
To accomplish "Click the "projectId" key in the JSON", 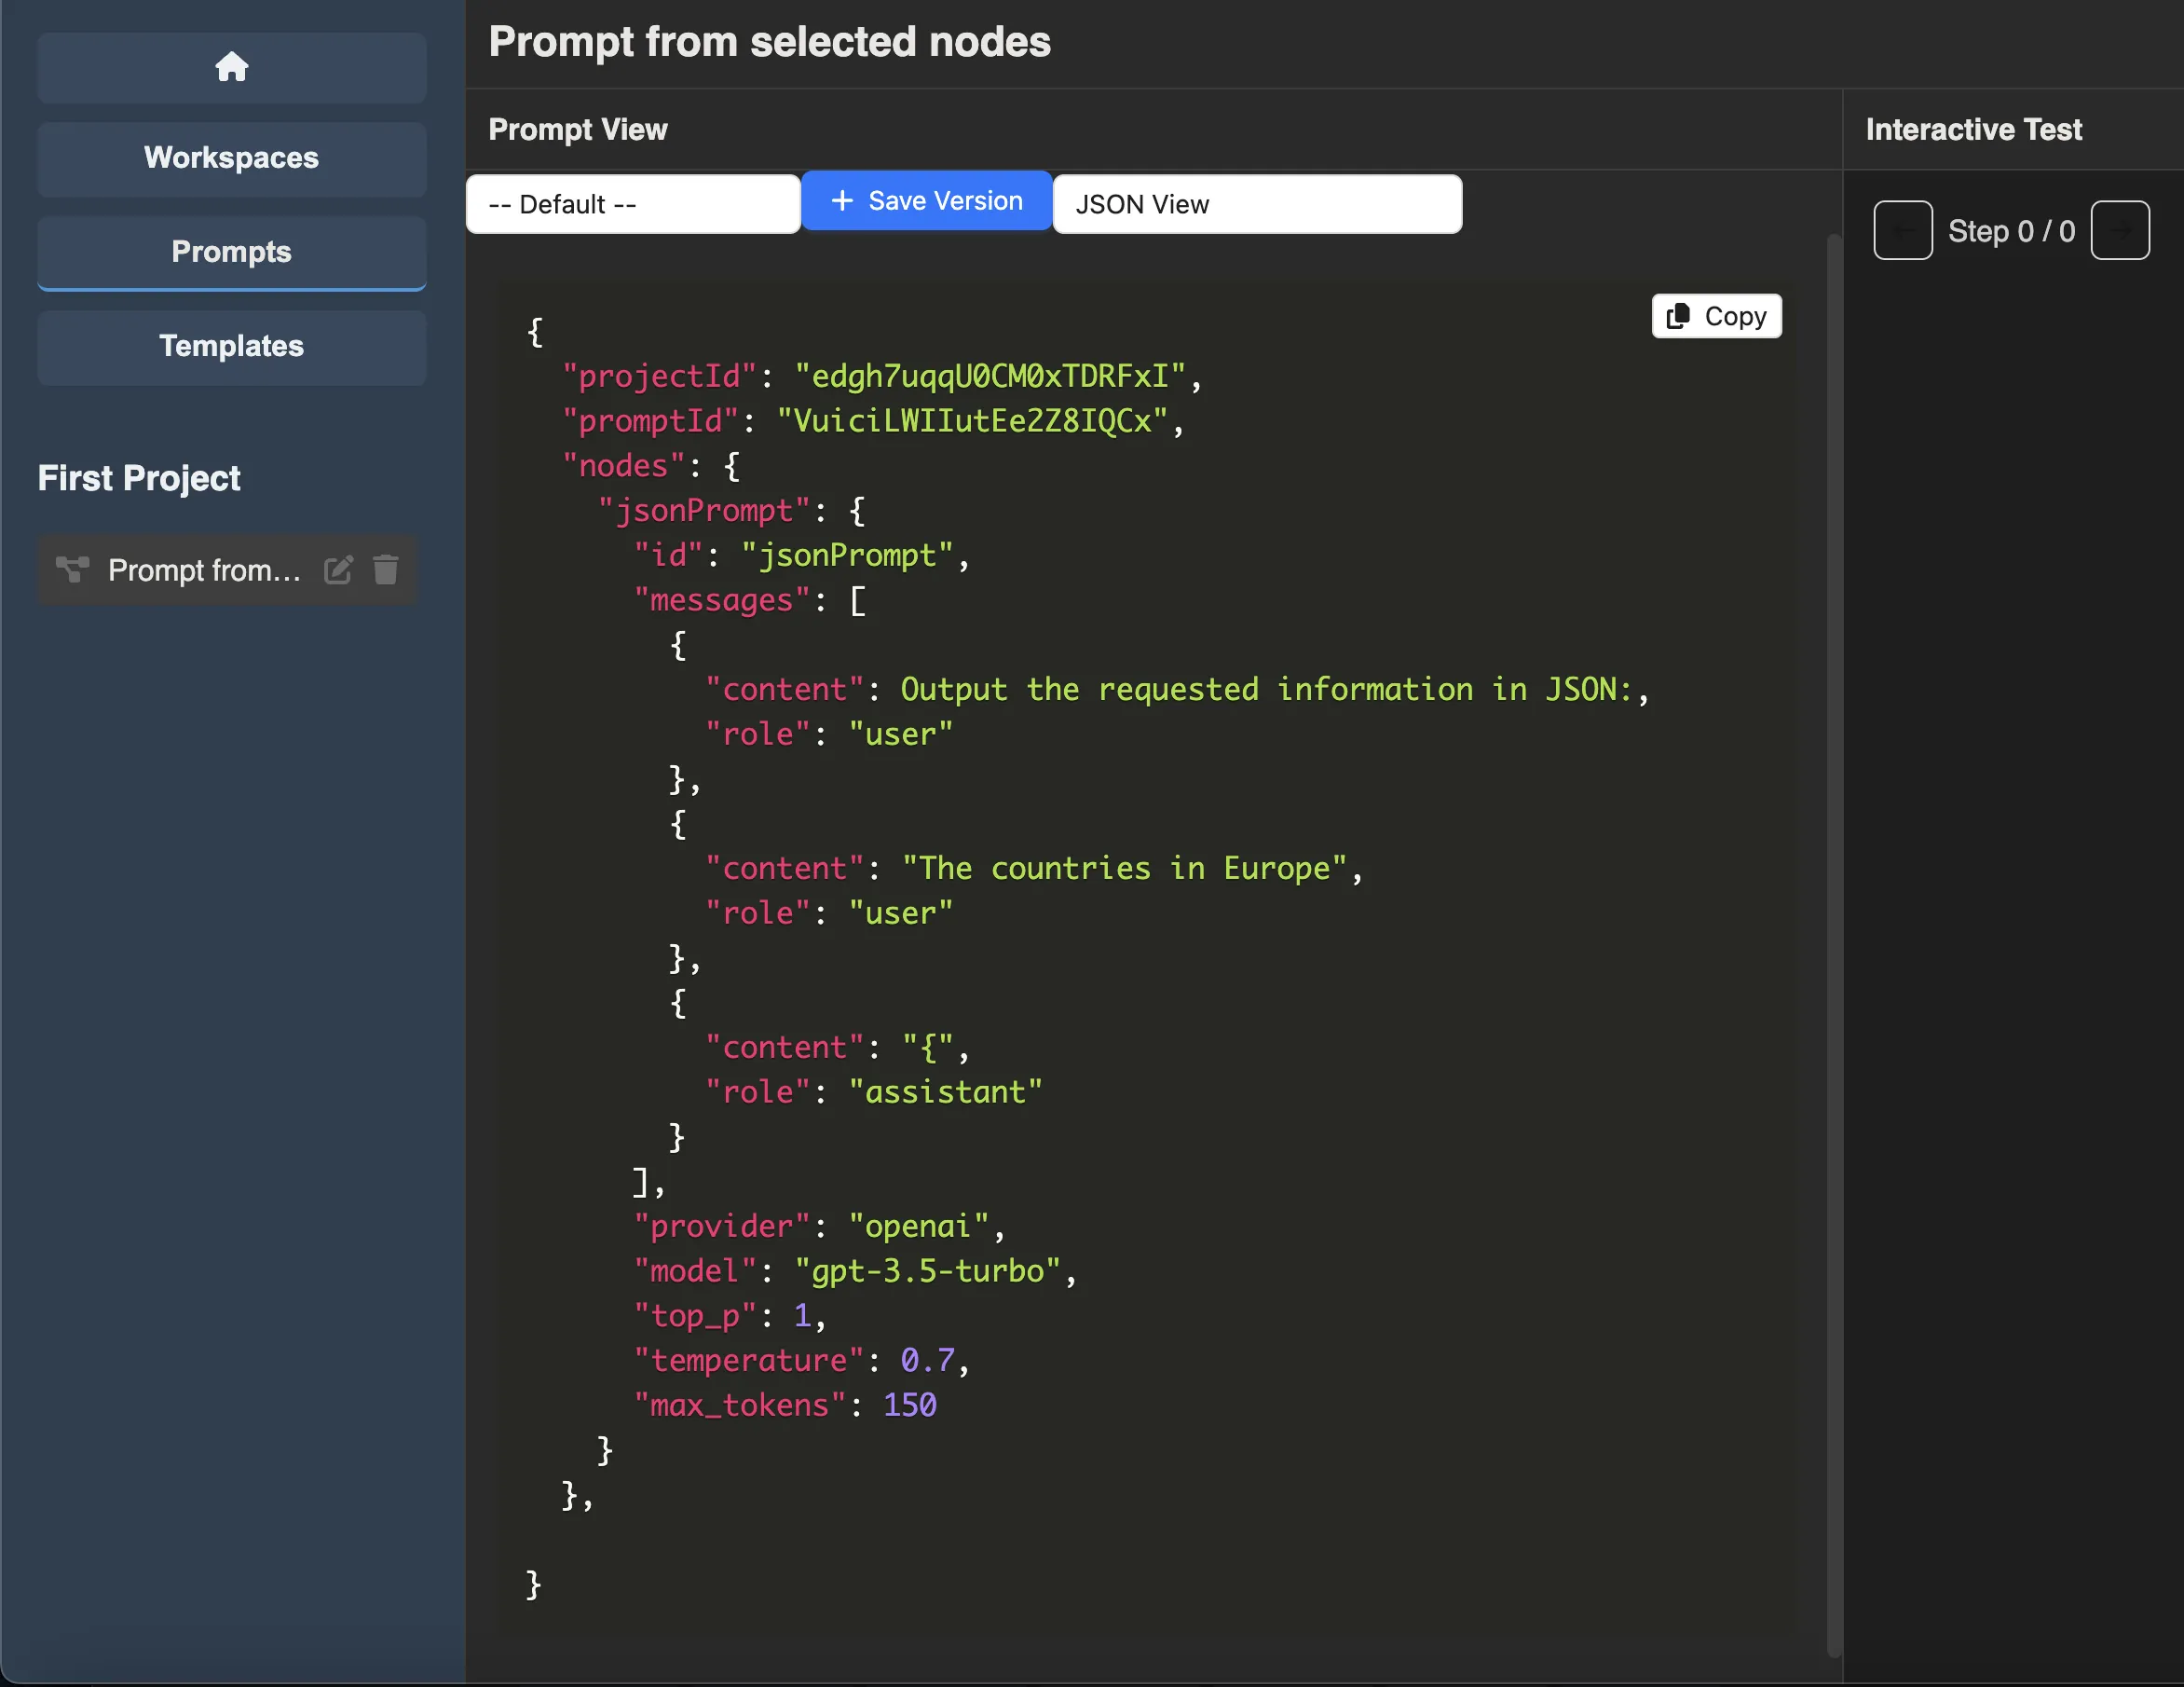I will 659,377.
